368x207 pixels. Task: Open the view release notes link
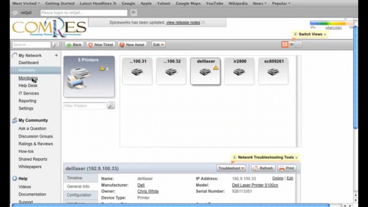183,22
